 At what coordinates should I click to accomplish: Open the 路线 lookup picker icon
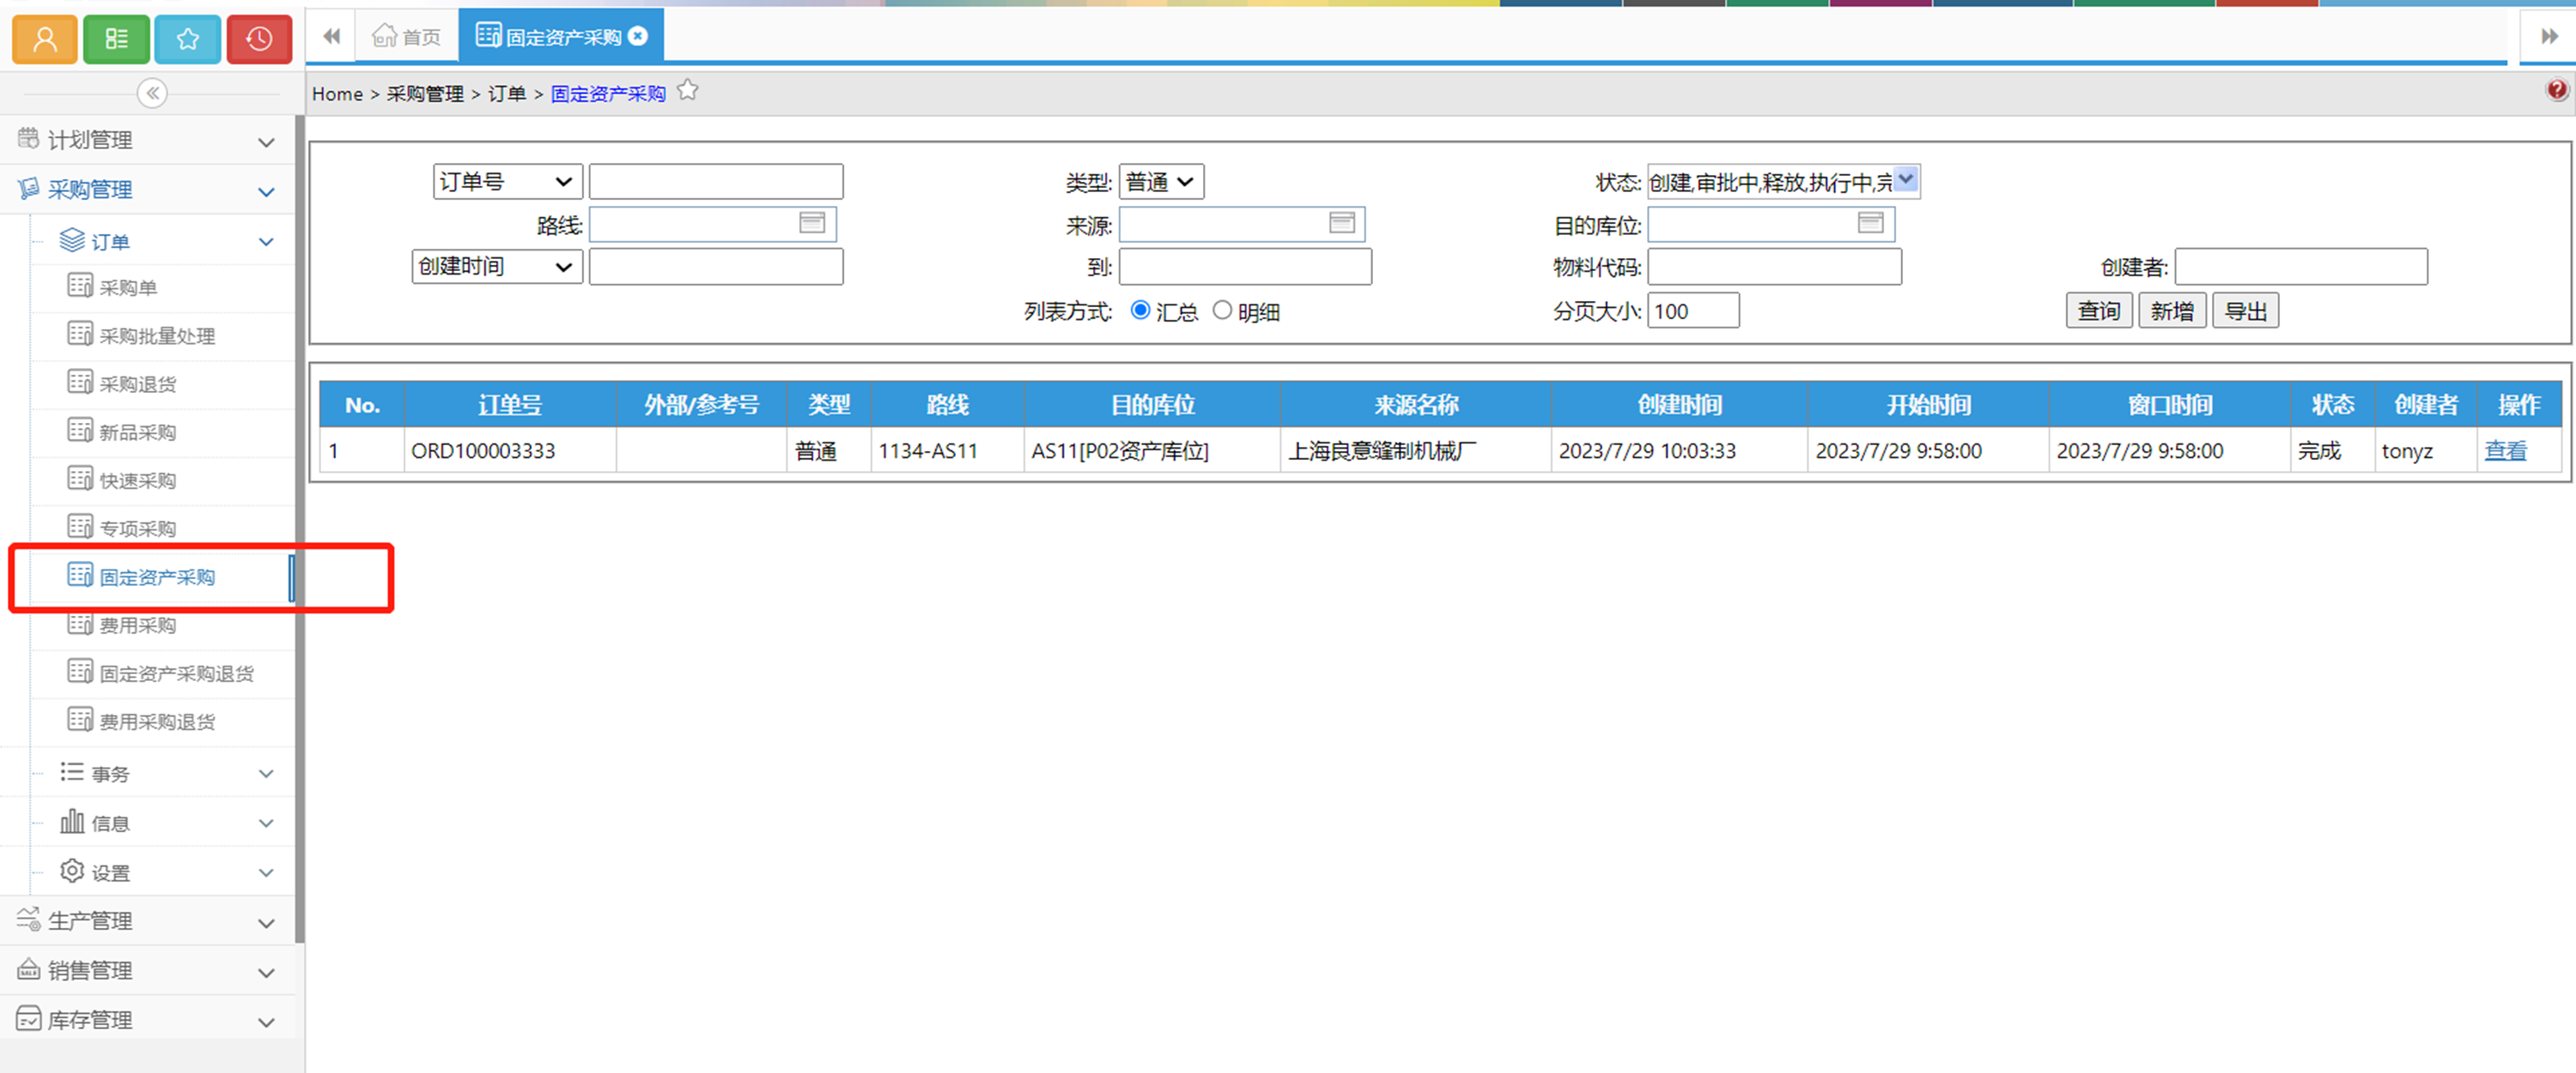812,223
